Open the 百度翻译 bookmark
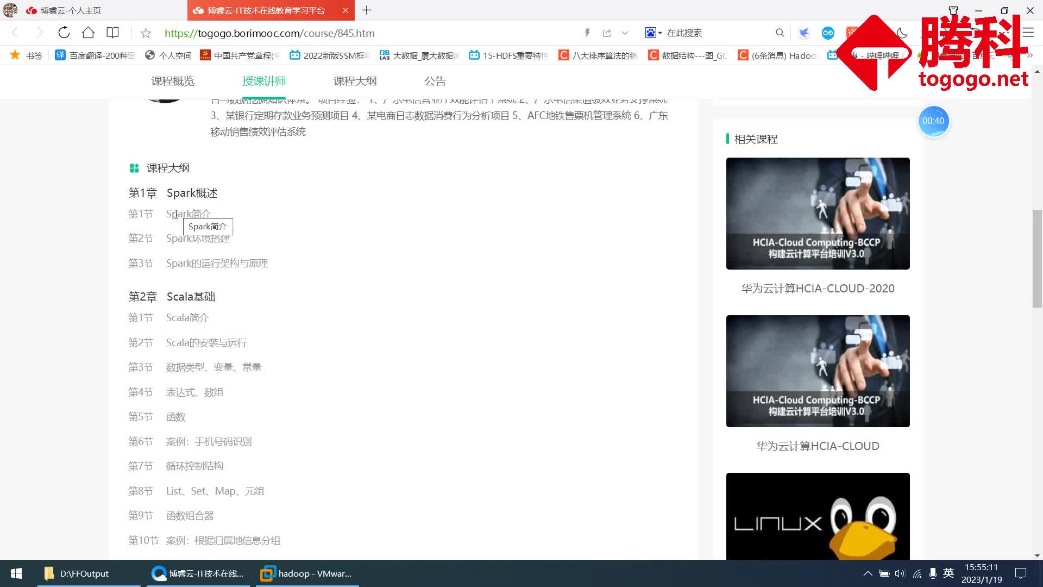The width and height of the screenshot is (1043, 587). point(95,55)
